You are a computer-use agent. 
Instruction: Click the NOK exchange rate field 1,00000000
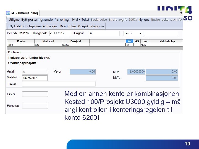click(137, 72)
